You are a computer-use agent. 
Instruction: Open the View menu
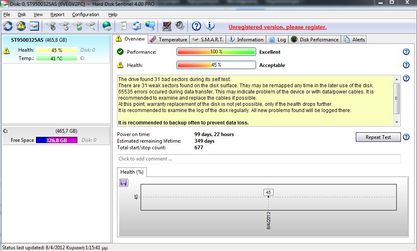[38, 14]
